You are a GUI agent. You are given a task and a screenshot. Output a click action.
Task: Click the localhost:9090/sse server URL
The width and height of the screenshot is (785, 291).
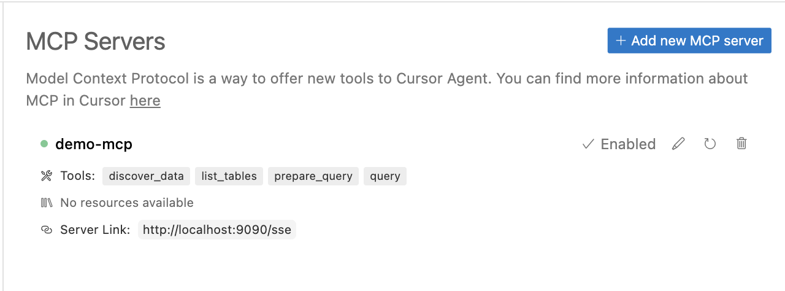point(216,230)
